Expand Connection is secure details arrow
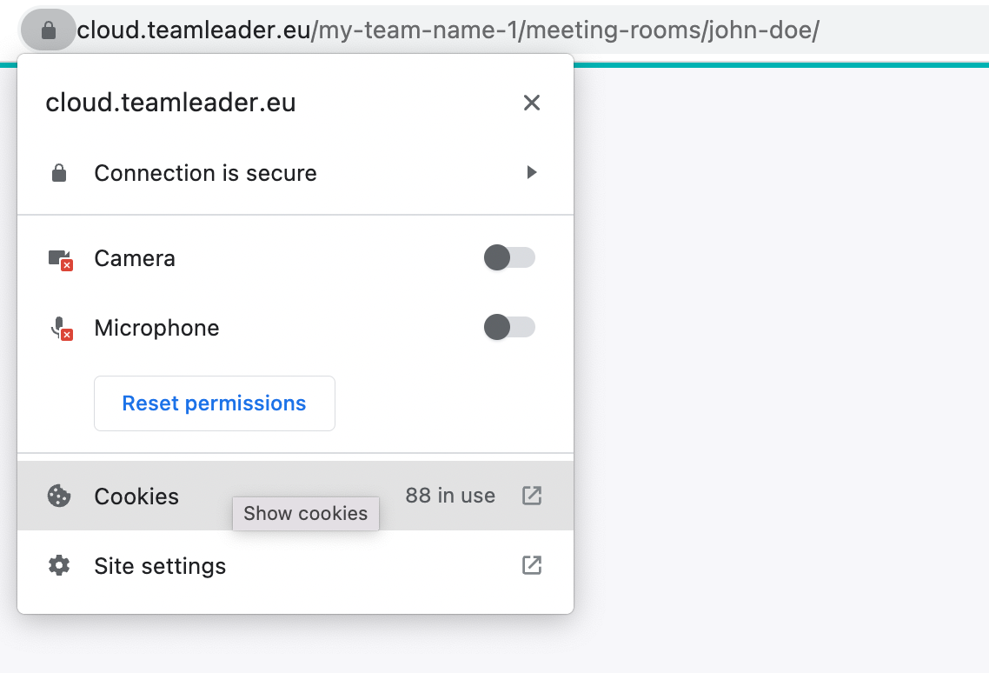 click(532, 172)
